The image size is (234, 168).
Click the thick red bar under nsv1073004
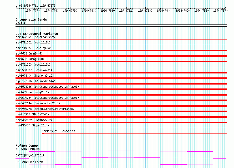[x=121, y=78]
